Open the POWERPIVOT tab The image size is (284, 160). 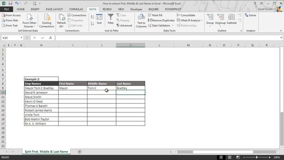coord(173,9)
